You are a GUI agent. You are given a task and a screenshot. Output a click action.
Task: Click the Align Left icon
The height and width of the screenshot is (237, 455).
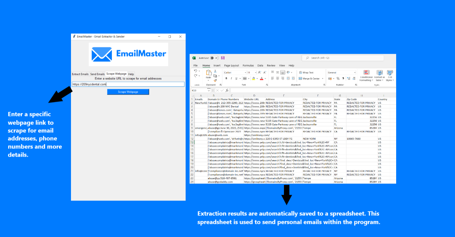coord(272,78)
